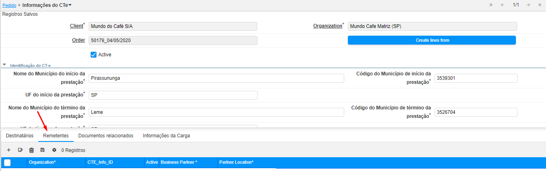Collapse the Identificação do CT-e section

tap(4, 65)
